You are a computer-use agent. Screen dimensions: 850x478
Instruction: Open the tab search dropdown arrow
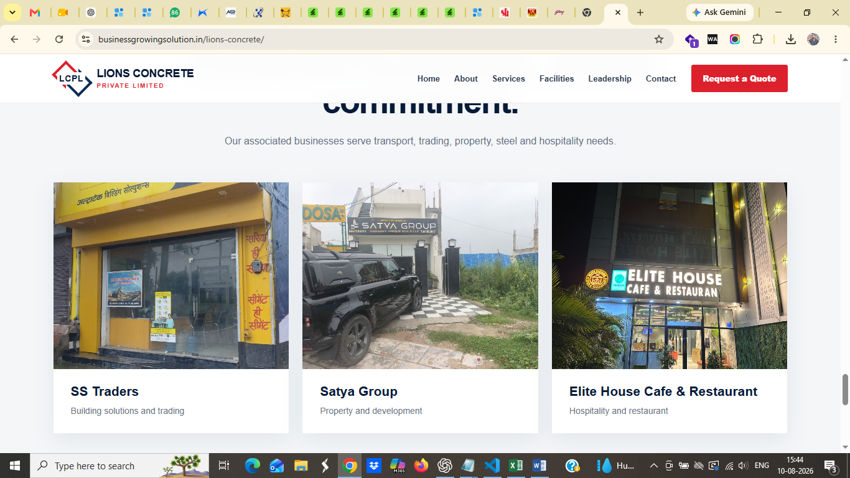pyautogui.click(x=12, y=12)
